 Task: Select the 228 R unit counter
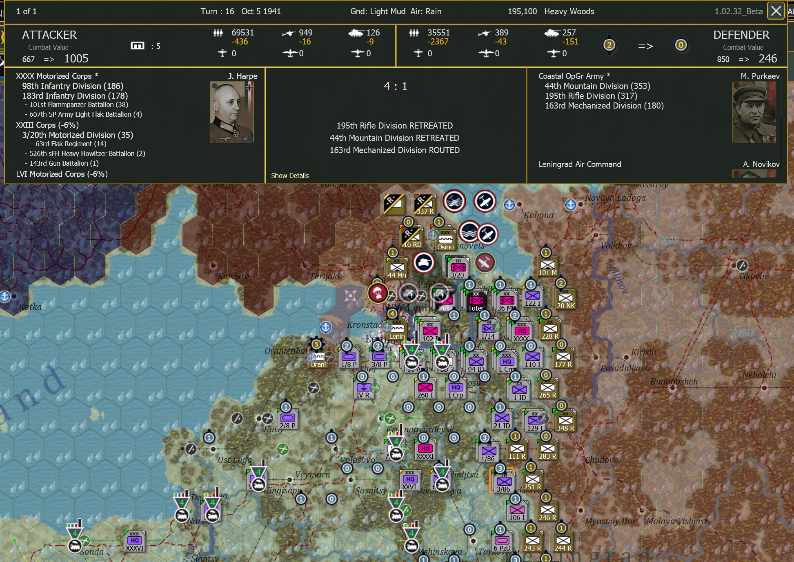coord(550,330)
